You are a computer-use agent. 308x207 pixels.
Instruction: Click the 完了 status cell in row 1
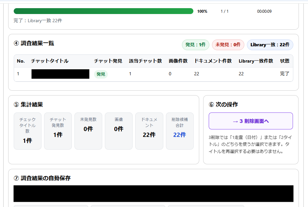(284, 74)
